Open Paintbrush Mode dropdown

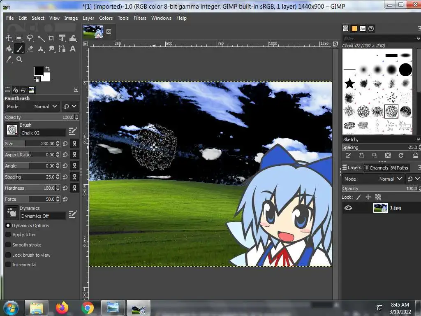coord(32,107)
